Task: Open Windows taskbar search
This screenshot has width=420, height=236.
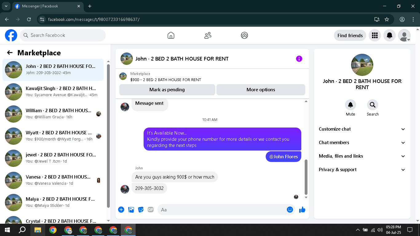Action: [x=22, y=230]
